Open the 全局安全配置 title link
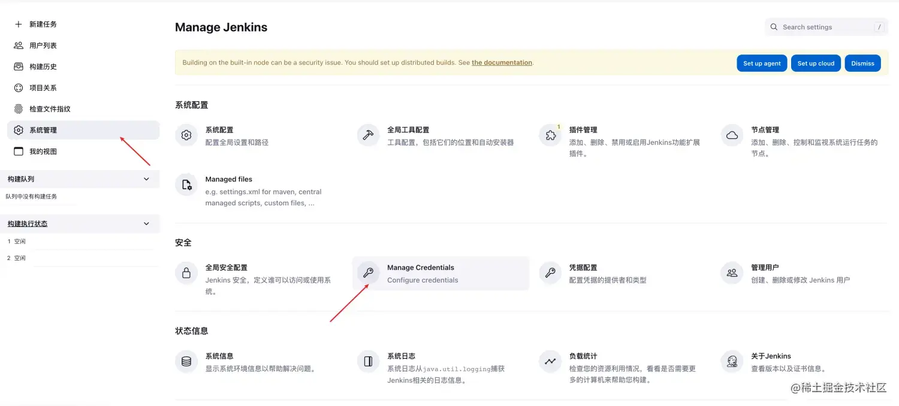 coord(227,268)
